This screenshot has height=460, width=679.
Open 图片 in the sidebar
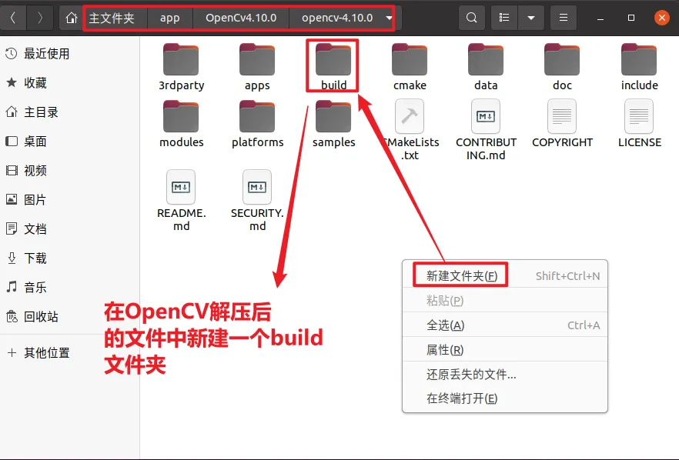pyautogui.click(x=69, y=199)
